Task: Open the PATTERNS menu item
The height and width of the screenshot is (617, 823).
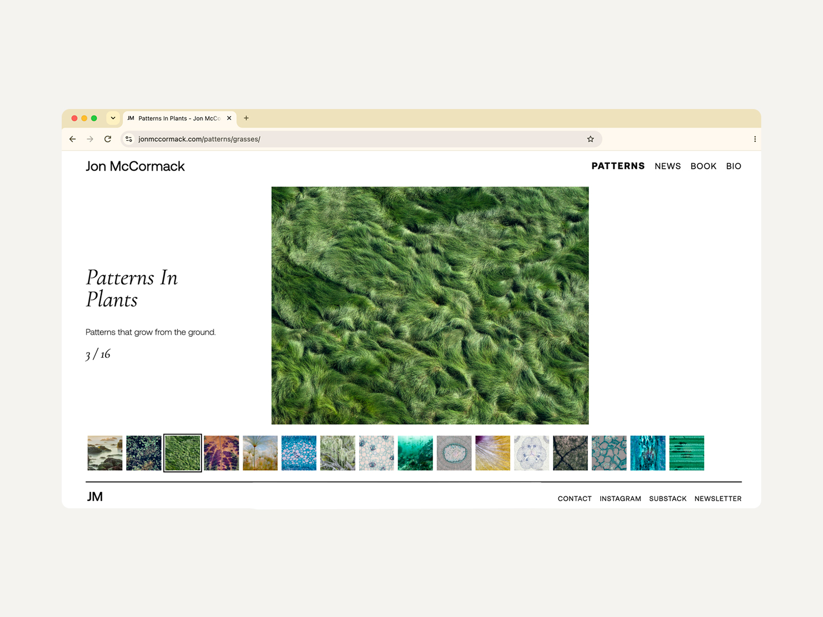Action: click(618, 166)
